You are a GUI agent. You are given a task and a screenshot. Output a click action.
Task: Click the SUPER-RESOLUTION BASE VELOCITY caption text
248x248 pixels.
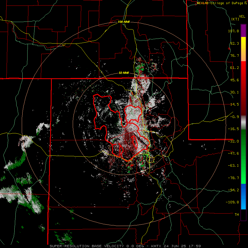(87, 246)
